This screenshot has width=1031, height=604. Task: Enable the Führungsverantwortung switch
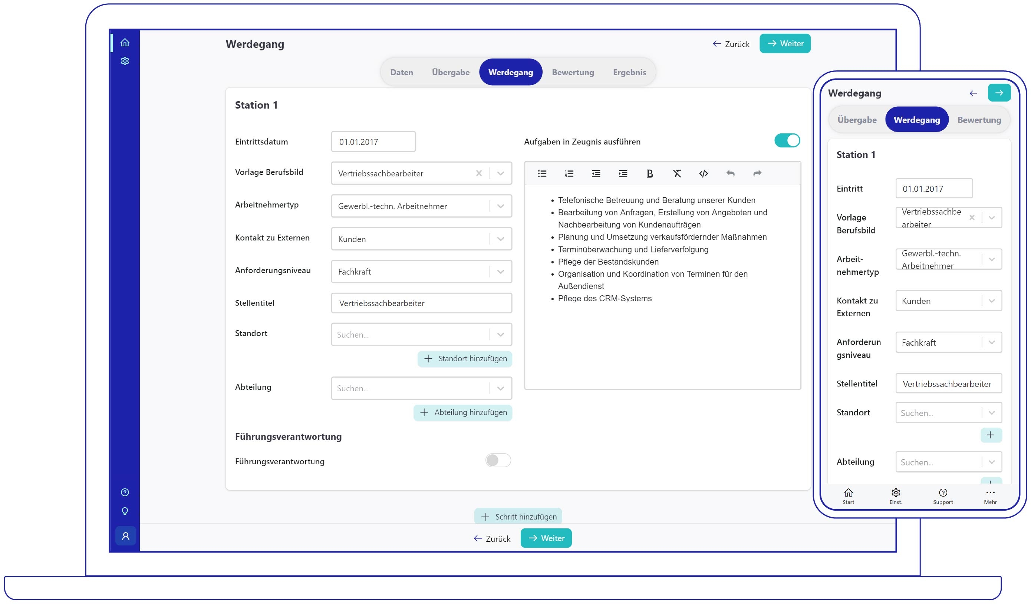tap(498, 461)
